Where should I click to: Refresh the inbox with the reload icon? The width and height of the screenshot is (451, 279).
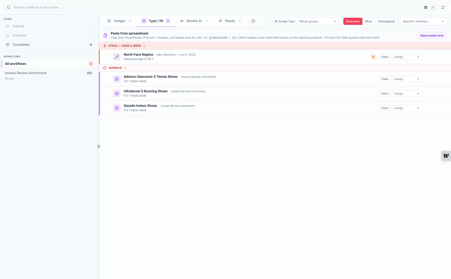coord(443,7)
